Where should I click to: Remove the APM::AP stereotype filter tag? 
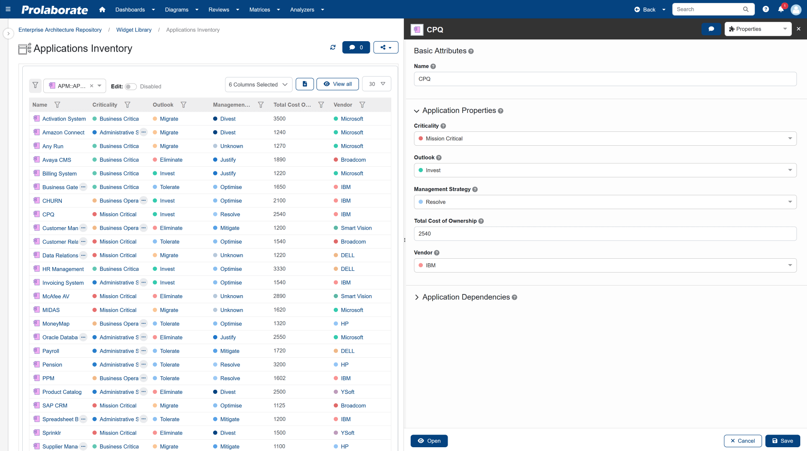click(x=92, y=86)
